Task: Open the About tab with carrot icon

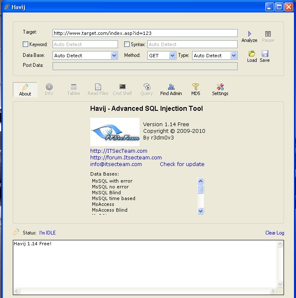Action: pos(25,90)
